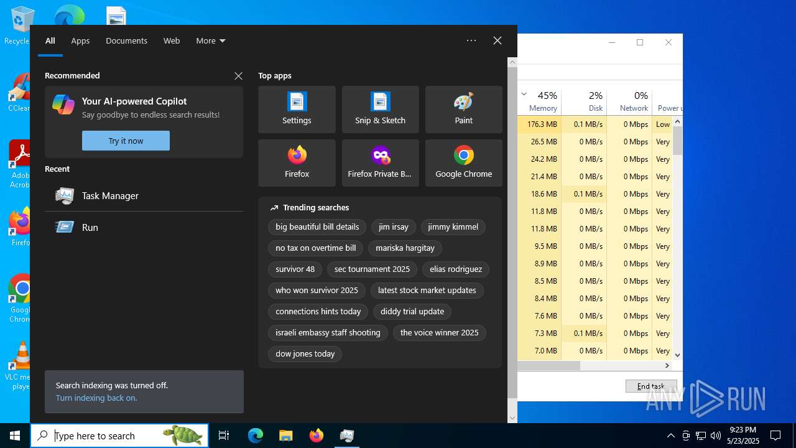This screenshot has height=448, width=796.
Task: Sort by Network column in Task Manager
Action: tap(629, 102)
